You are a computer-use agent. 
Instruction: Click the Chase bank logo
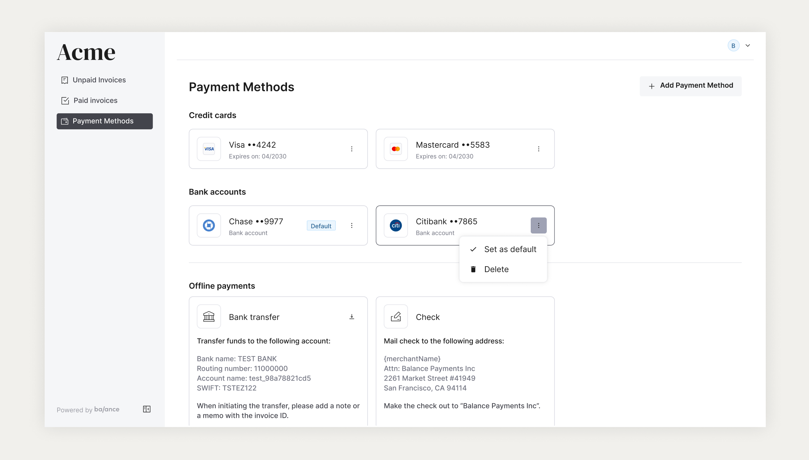pos(209,225)
